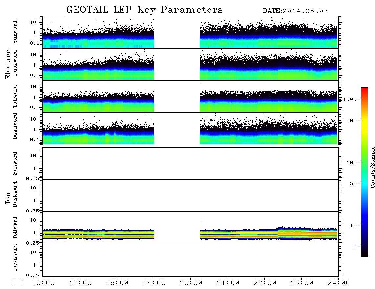This screenshot has width=375, height=289.
Task: Select the DATE:2014.05.07 label
Action: [x=295, y=11]
